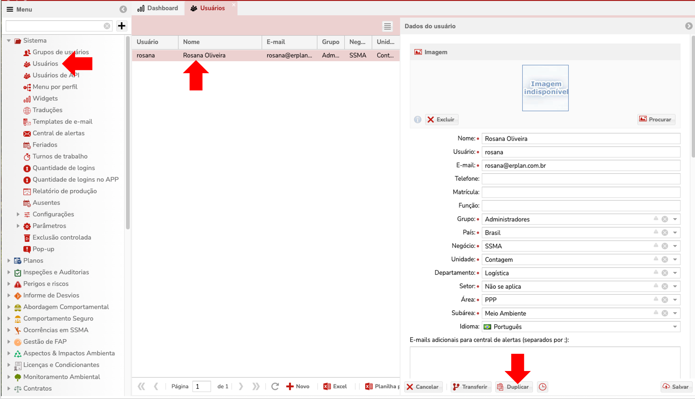Image resolution: width=695 pixels, height=399 pixels.
Task: Open the Grupo dropdown
Action: coord(675,219)
